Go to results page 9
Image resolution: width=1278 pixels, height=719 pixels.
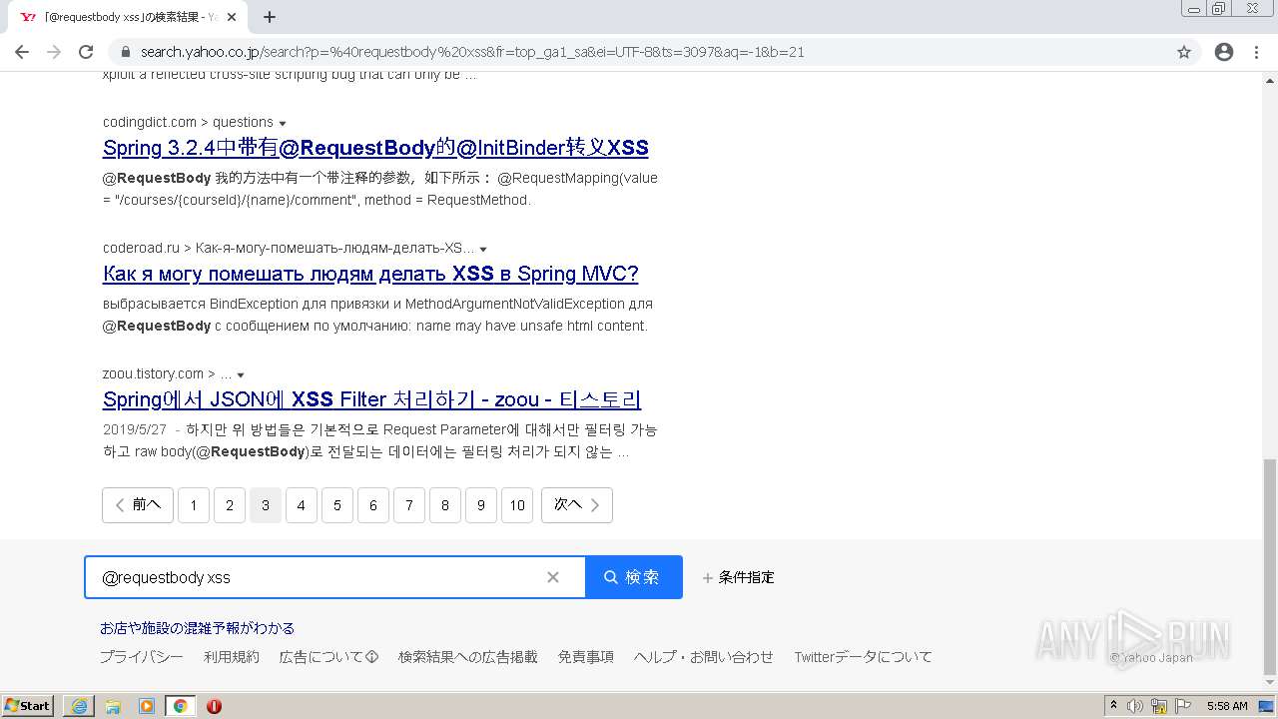(481, 505)
